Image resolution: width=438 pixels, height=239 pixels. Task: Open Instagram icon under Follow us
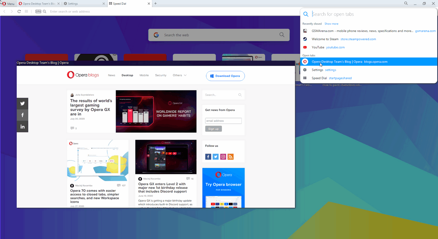(223, 157)
